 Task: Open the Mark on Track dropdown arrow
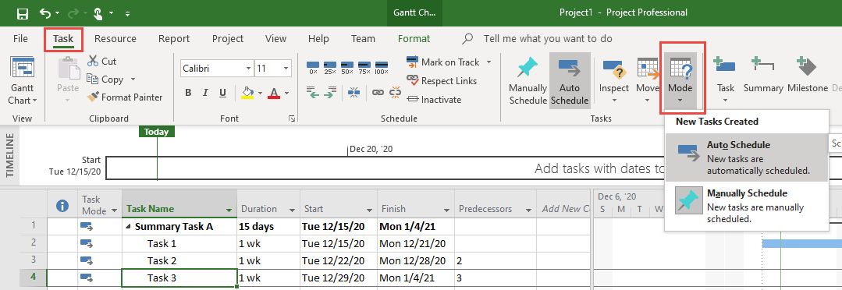tap(489, 62)
